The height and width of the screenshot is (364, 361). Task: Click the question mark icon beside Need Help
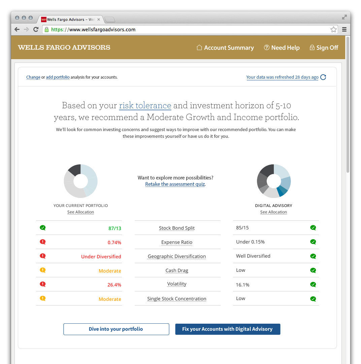[x=267, y=47]
